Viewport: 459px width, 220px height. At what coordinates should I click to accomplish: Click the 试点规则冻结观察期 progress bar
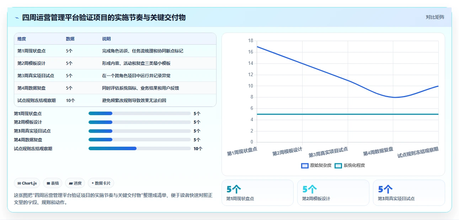point(140,148)
